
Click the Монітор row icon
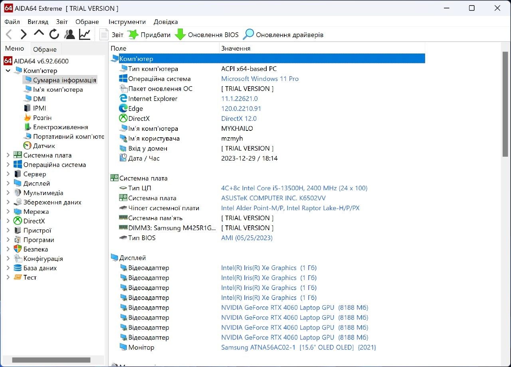pyautogui.click(x=123, y=347)
